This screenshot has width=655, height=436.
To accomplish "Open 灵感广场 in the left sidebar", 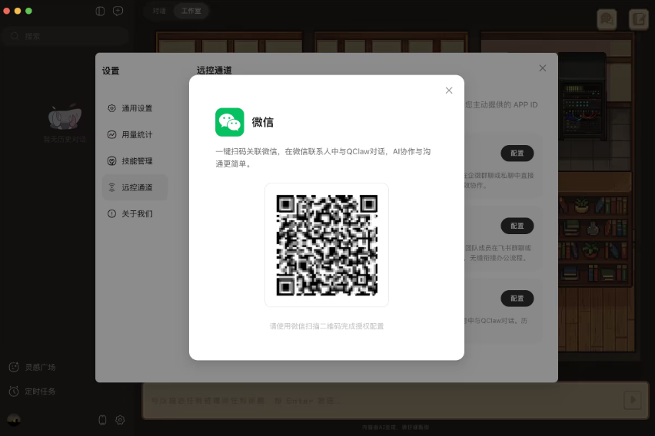I will (32, 367).
